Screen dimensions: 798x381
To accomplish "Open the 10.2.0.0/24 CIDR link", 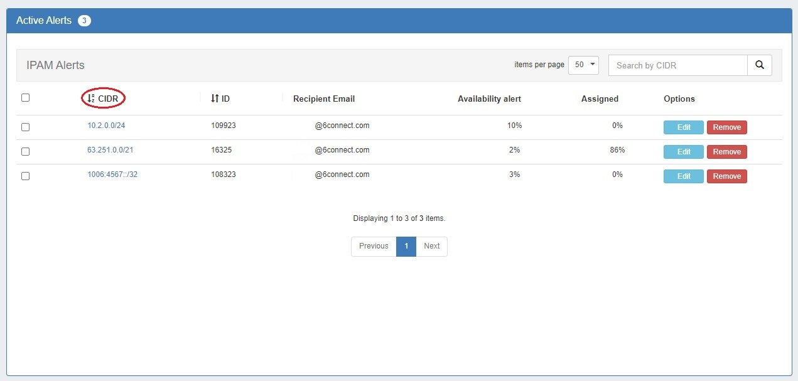I will click(x=106, y=126).
